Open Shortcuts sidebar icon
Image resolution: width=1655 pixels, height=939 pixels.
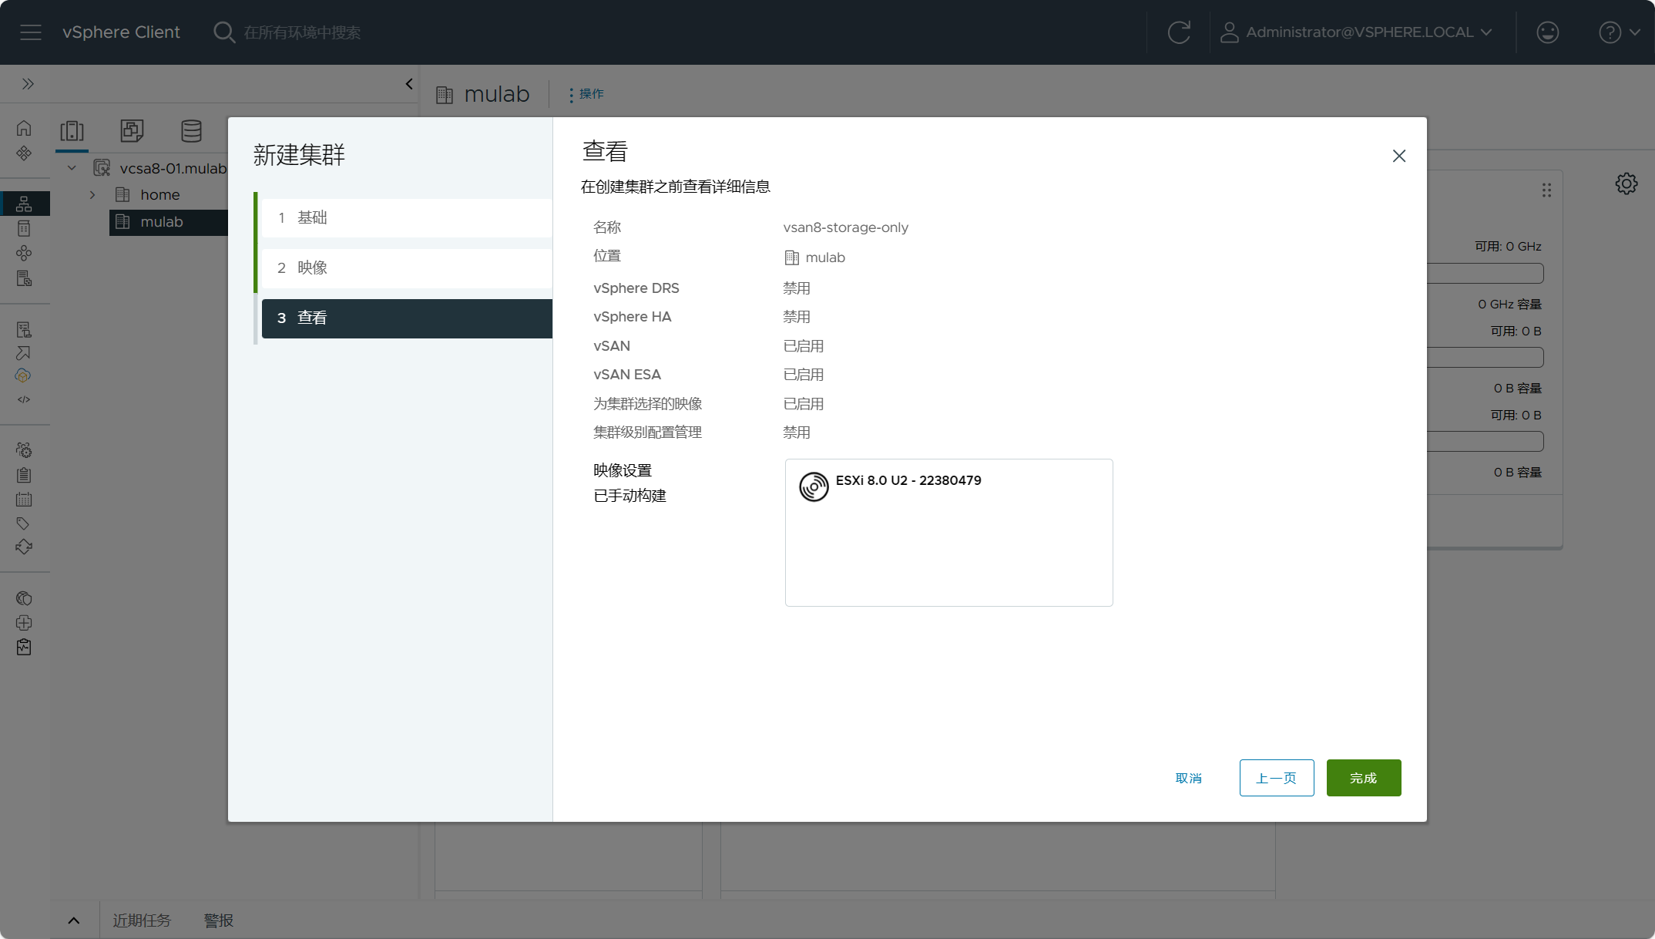click(x=24, y=153)
